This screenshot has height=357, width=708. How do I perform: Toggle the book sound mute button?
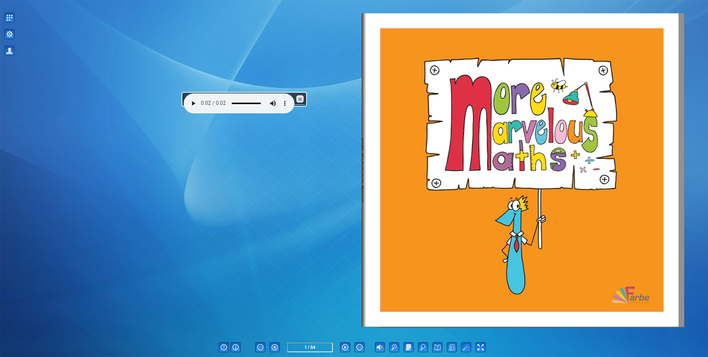coord(380,347)
